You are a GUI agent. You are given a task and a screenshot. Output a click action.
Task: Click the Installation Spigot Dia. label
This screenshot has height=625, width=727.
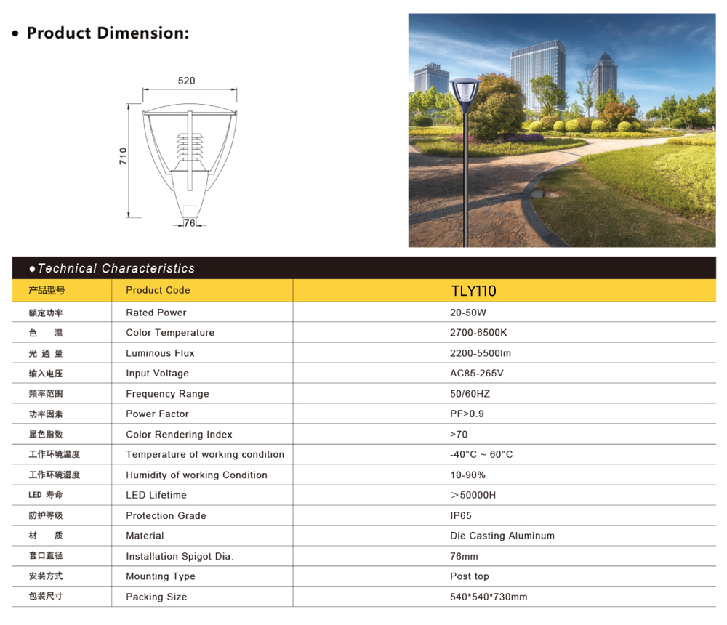180,556
